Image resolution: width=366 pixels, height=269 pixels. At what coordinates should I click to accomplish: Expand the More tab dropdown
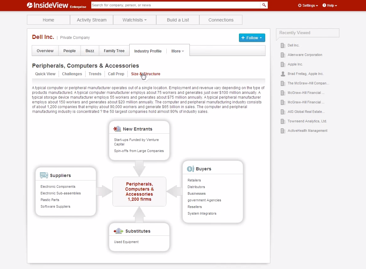click(177, 51)
